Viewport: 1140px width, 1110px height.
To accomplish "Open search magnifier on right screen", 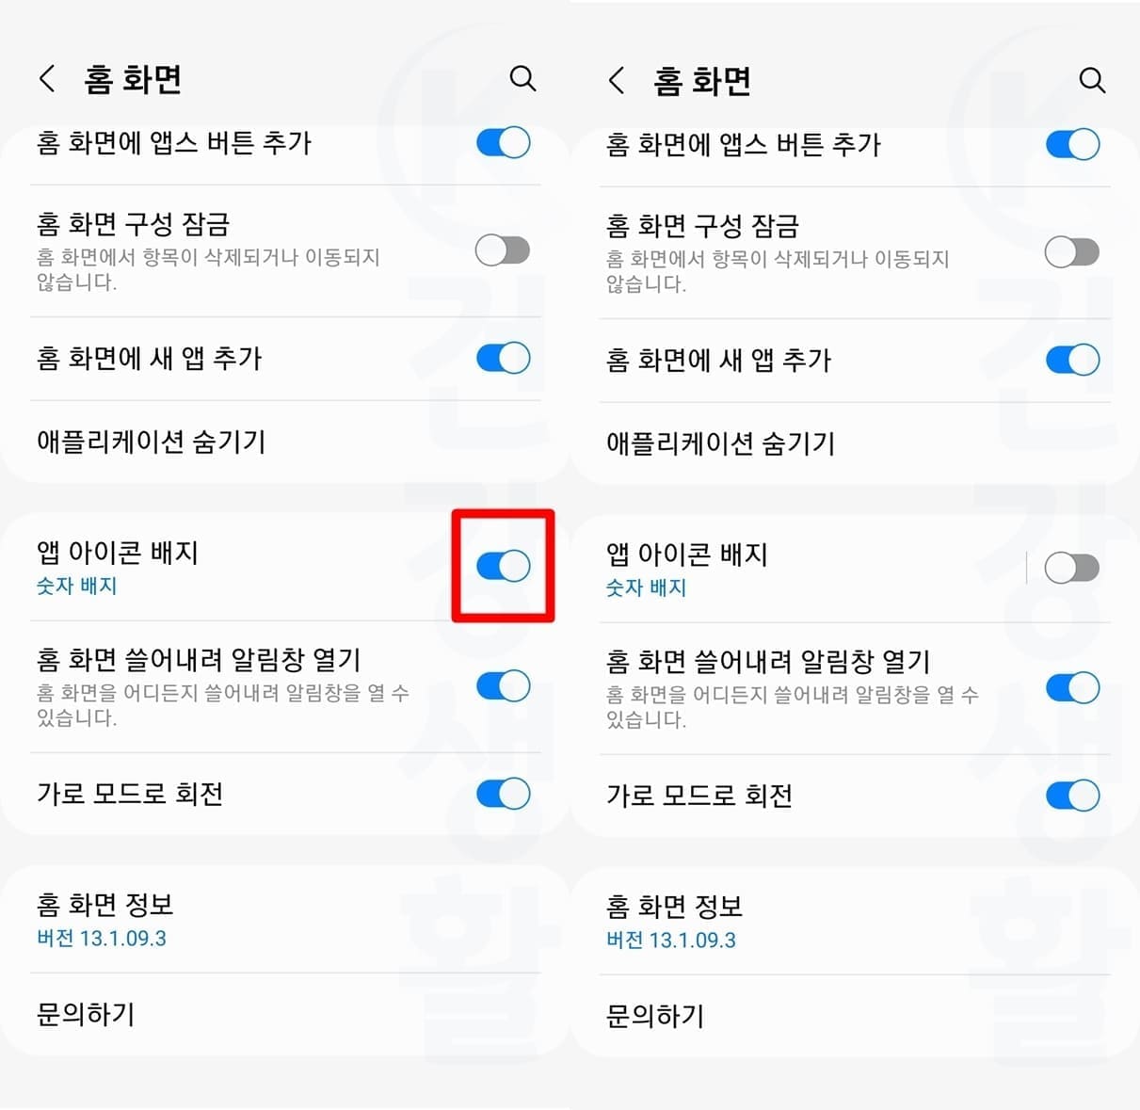I will 1092,80.
